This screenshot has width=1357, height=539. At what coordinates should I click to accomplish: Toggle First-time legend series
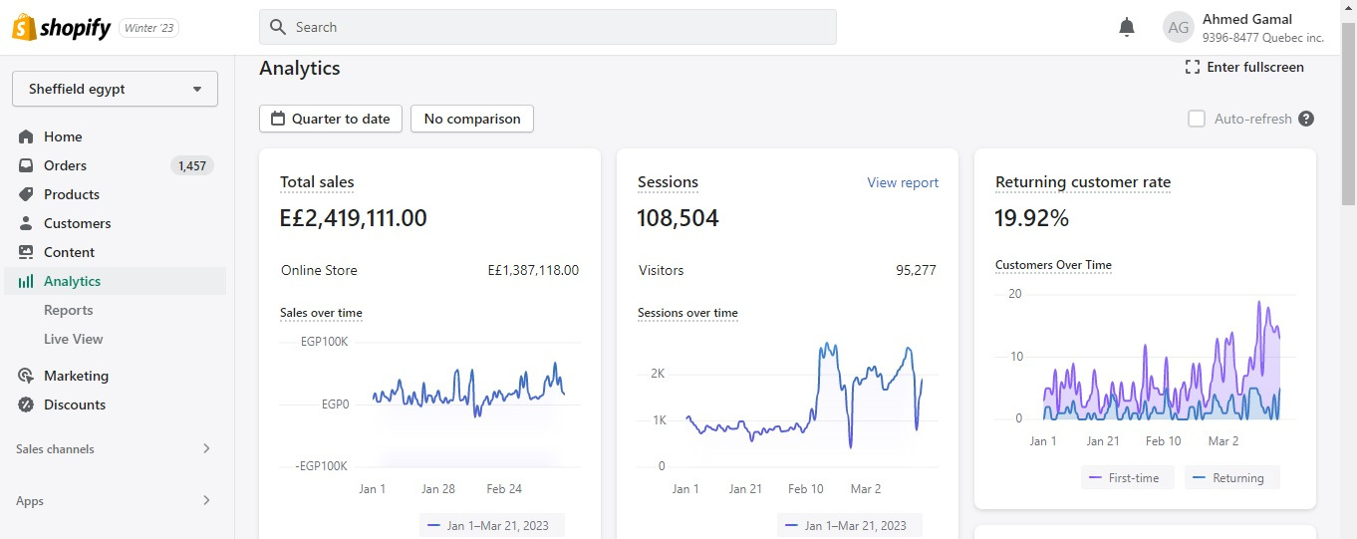click(x=1128, y=478)
